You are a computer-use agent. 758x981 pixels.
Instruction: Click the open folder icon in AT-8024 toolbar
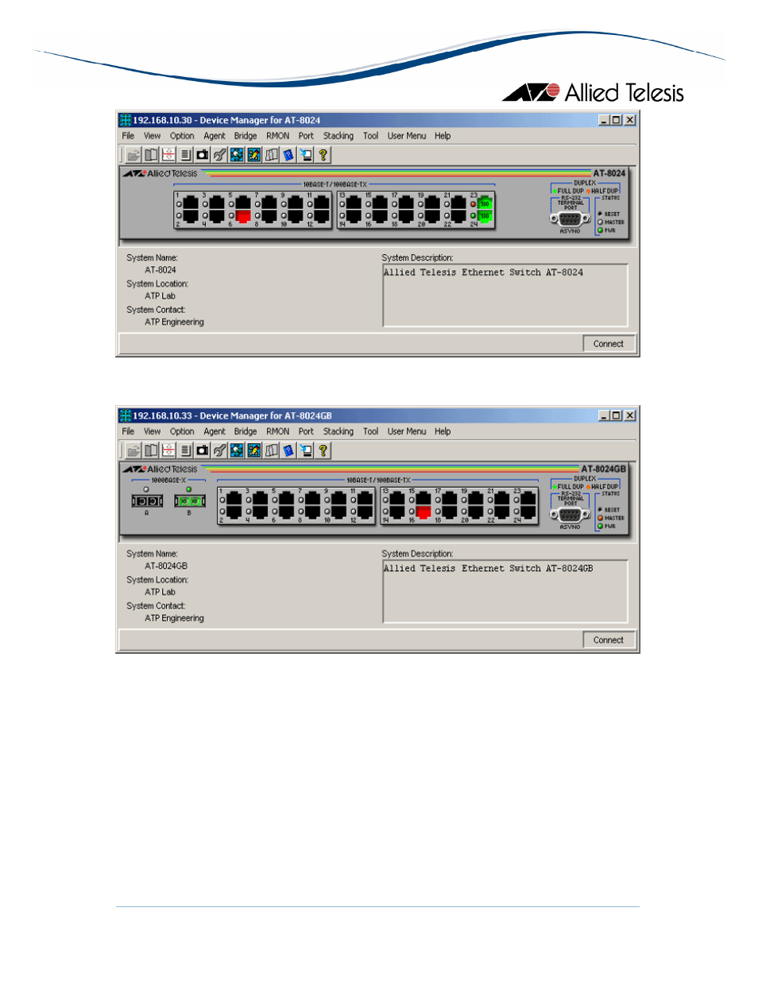[133, 155]
